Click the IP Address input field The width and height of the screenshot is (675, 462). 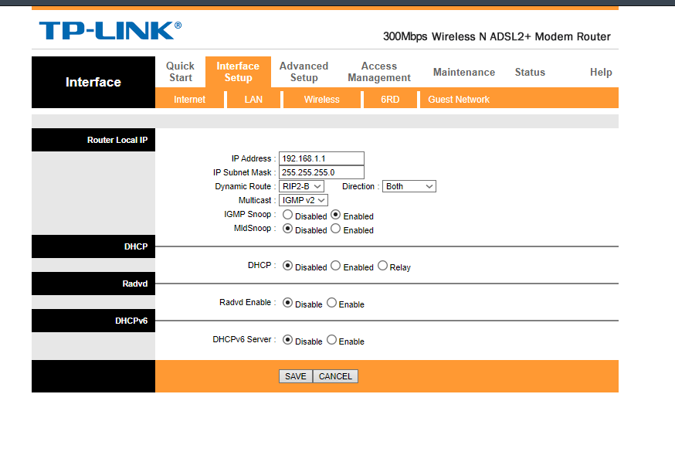pyautogui.click(x=321, y=158)
